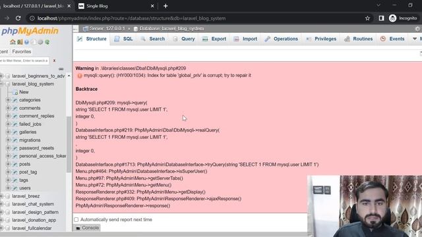This screenshot has height=237, width=422.
Task: Expand the posts table node
Action: [x=8, y=164]
